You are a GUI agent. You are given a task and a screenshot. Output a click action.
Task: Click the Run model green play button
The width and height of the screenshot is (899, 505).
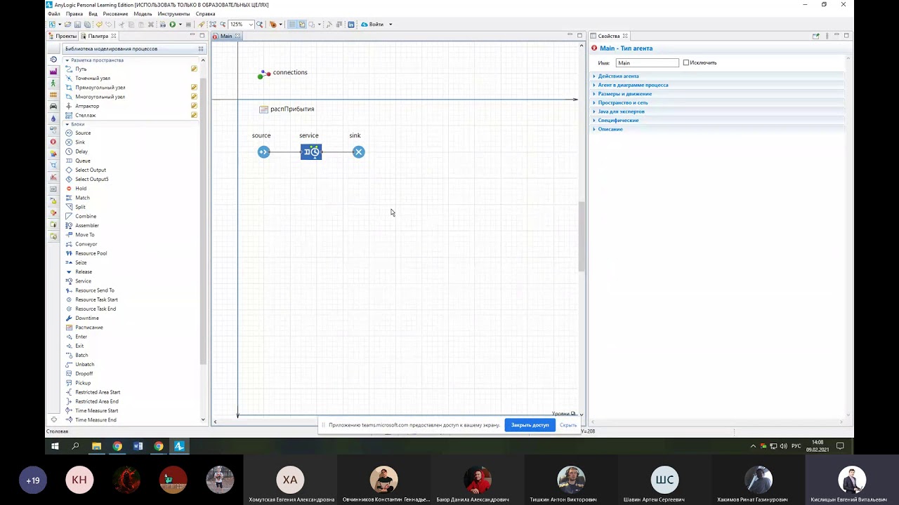(172, 25)
